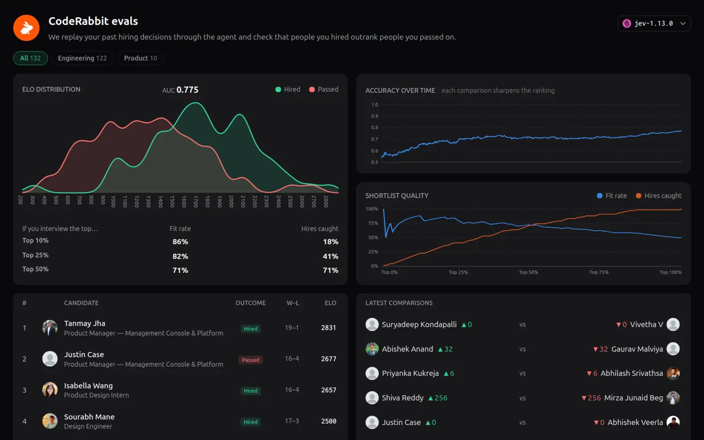Click the Hired badge for Tanmay Jha
This screenshot has width=704, height=440.
[x=250, y=329]
